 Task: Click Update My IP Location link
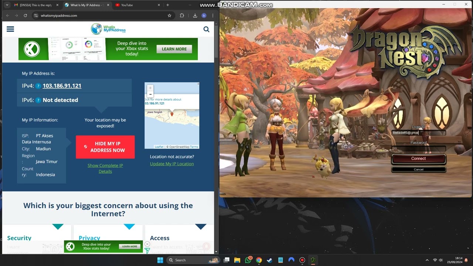172,164
